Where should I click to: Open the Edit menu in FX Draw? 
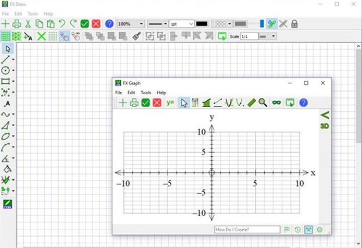[x=18, y=13]
